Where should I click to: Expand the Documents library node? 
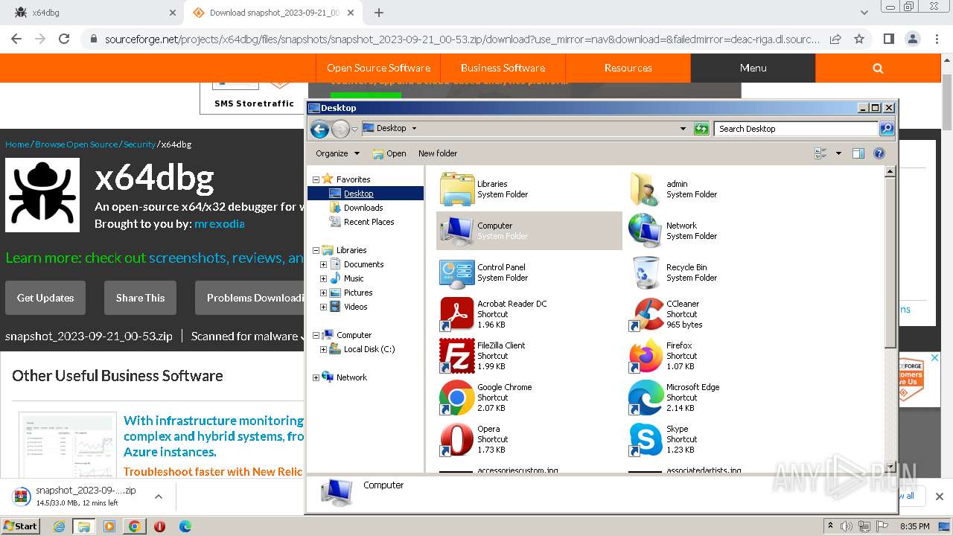click(x=323, y=264)
